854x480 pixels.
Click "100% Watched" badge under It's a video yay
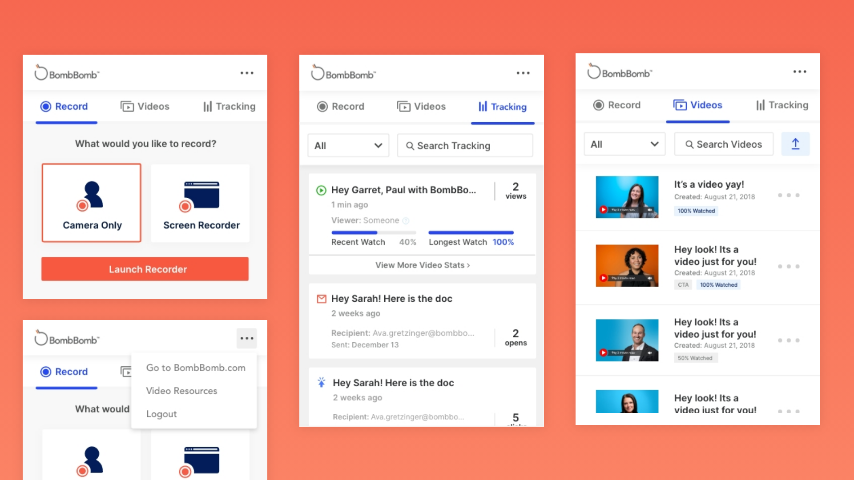pos(696,211)
